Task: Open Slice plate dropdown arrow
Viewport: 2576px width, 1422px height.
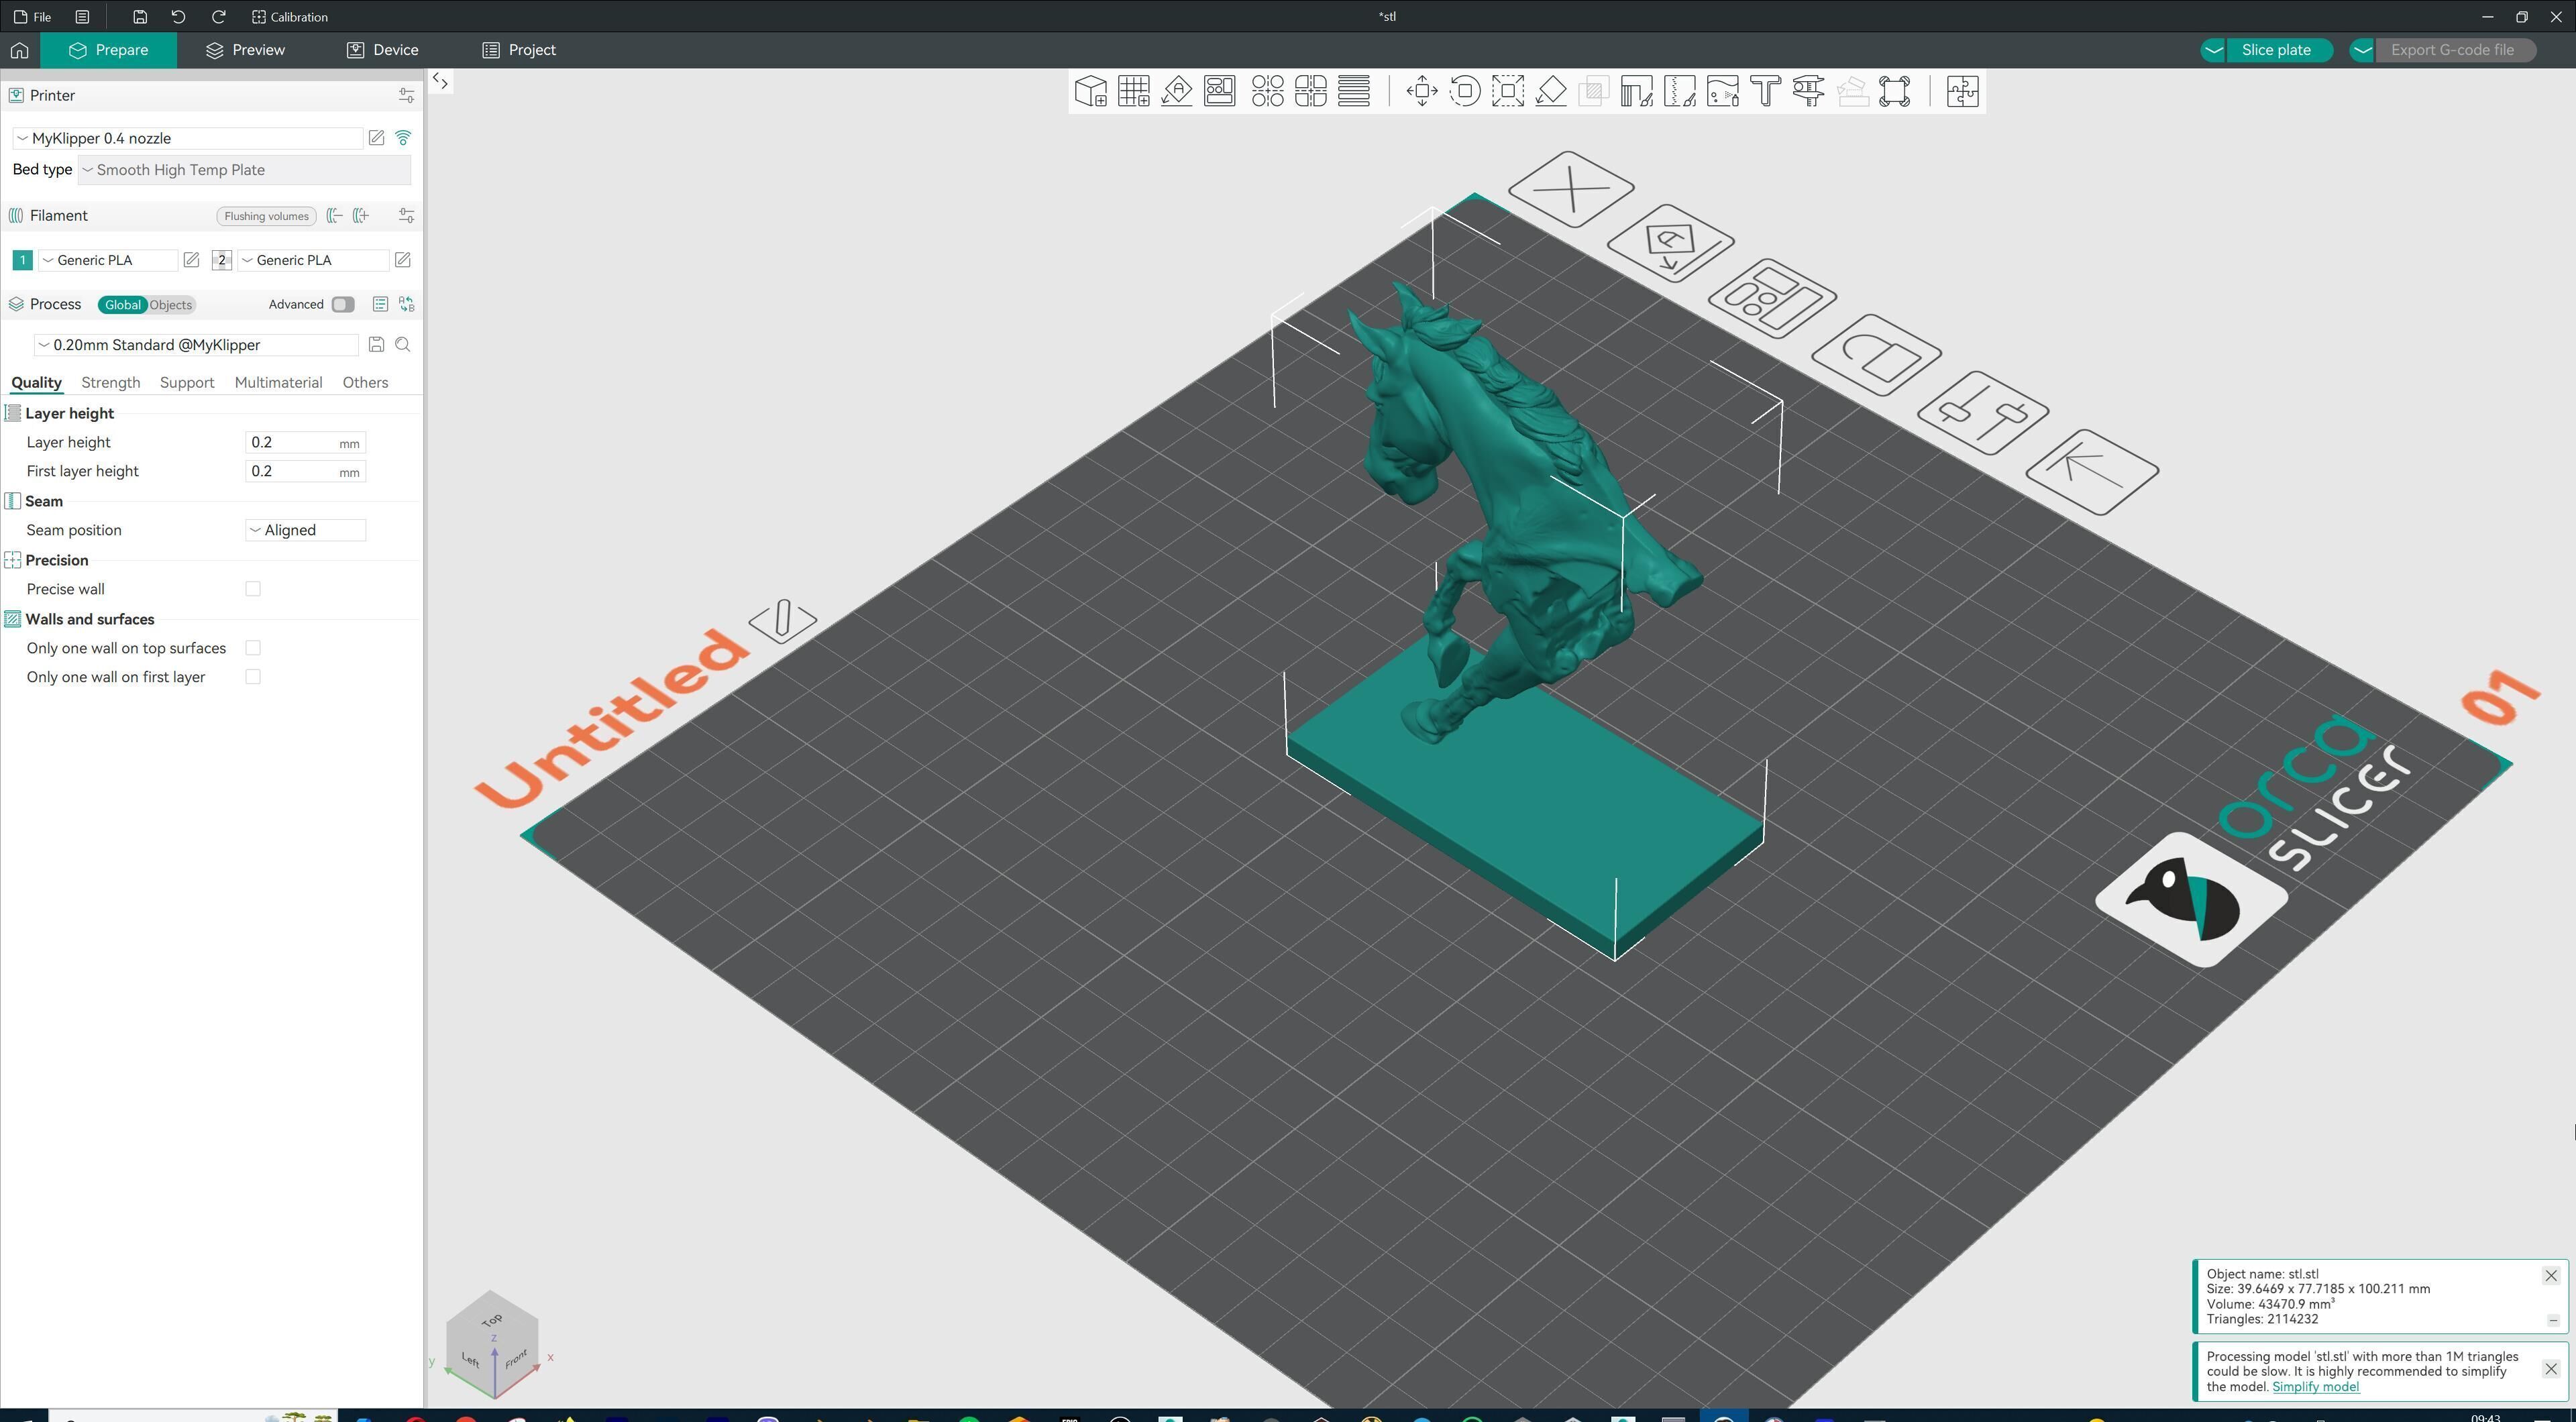Action: click(2213, 50)
